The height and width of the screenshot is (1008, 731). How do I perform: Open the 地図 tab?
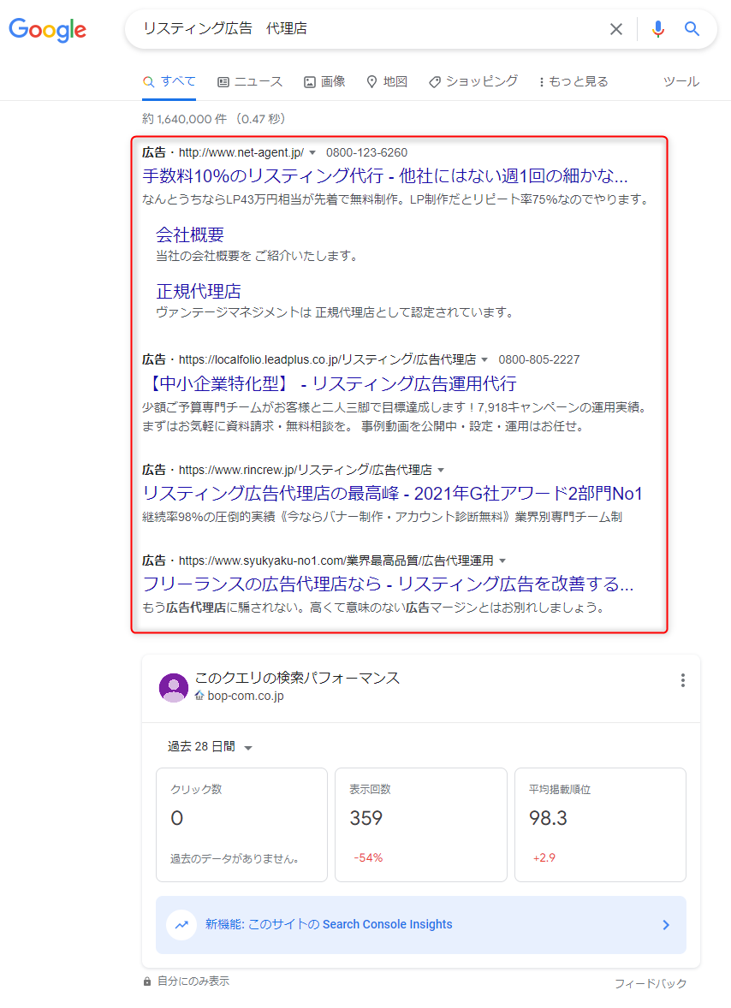point(387,81)
